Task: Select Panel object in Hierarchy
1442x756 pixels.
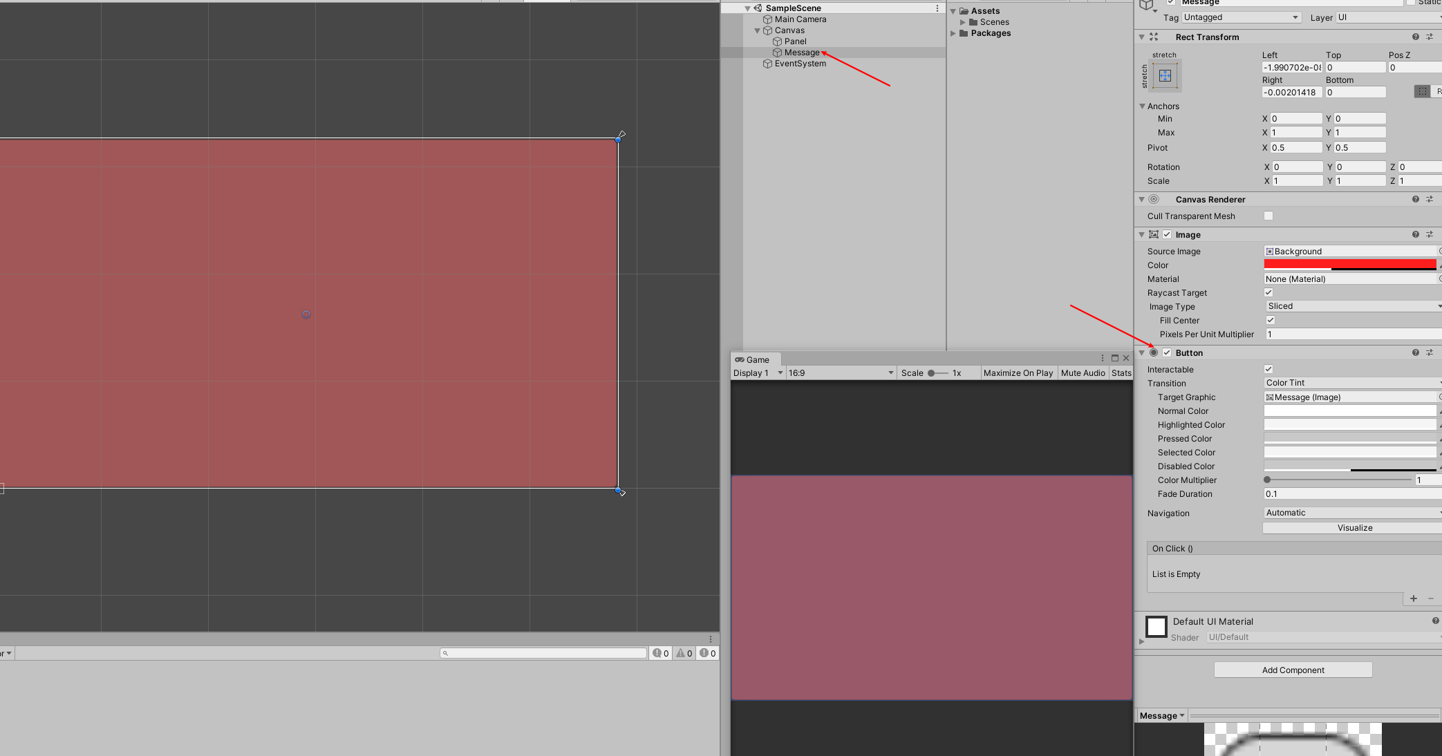Action: [x=795, y=41]
